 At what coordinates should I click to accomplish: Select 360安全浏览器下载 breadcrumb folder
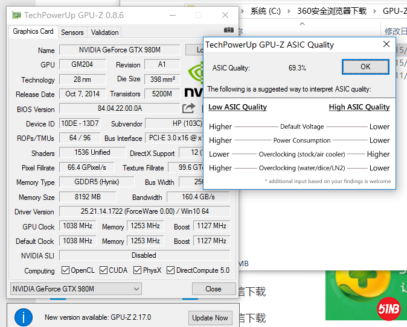point(332,11)
